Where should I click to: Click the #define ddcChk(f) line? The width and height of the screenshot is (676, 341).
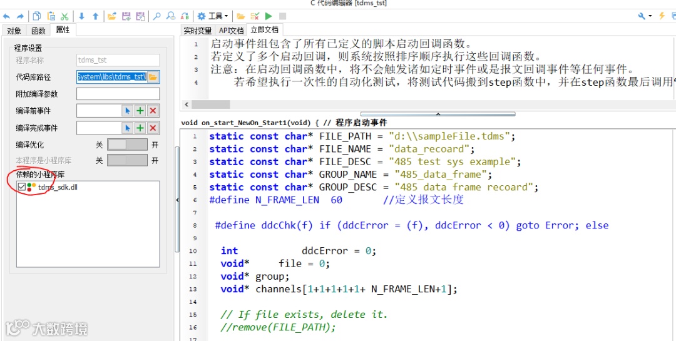click(412, 225)
